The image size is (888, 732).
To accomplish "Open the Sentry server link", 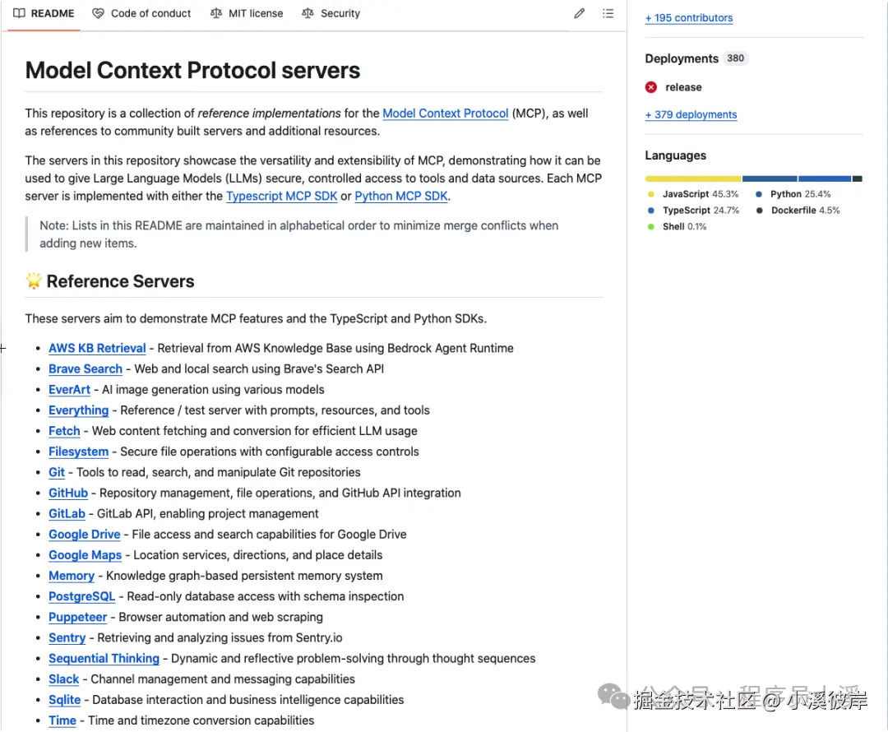I will tap(67, 638).
